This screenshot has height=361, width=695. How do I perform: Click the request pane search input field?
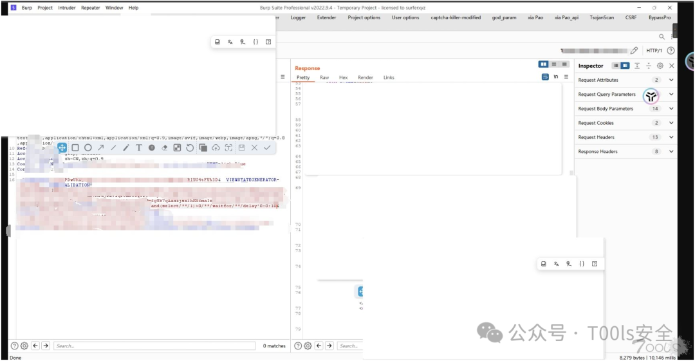154,346
